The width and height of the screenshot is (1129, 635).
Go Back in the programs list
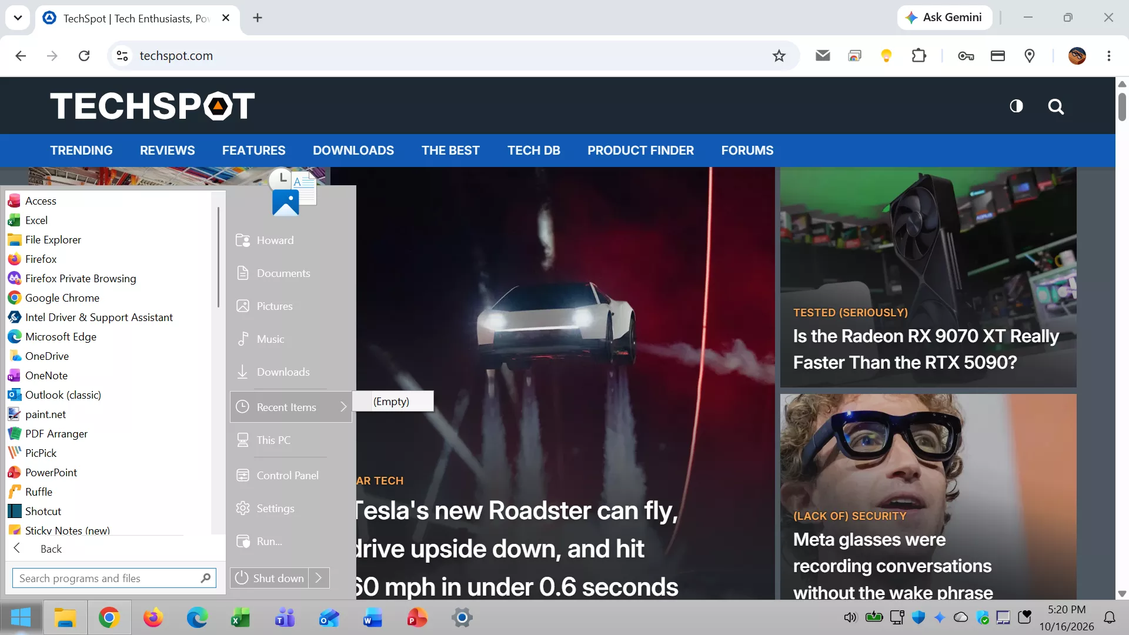(51, 549)
